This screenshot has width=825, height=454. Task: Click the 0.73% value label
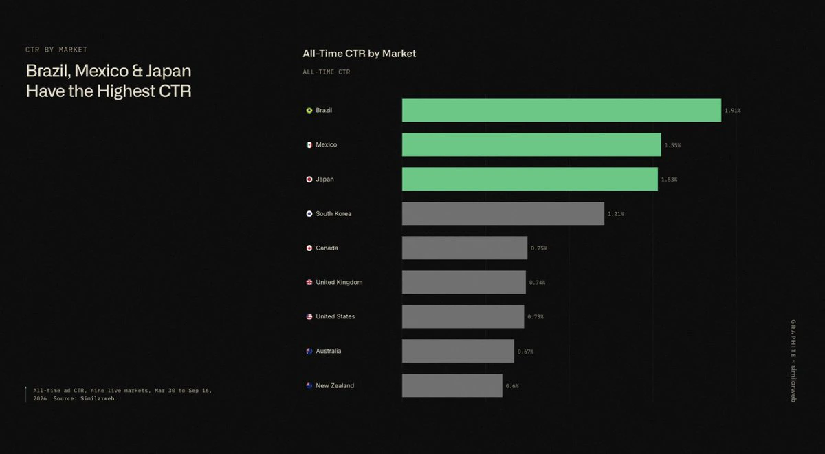(536, 317)
